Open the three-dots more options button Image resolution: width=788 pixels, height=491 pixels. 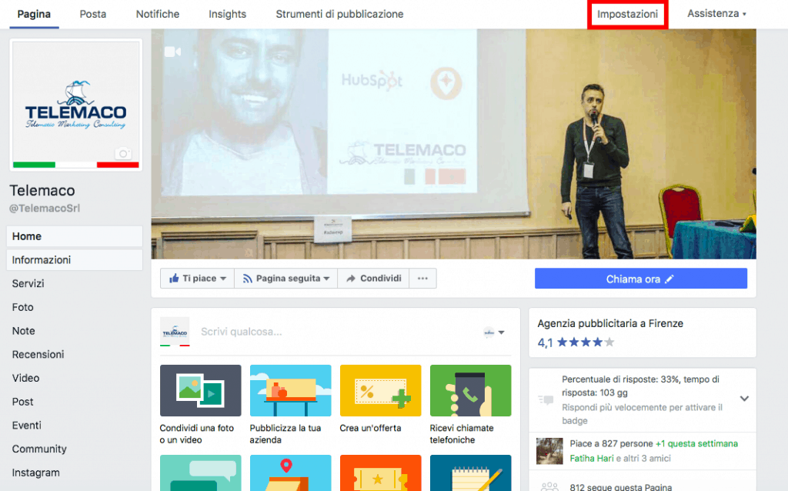click(422, 279)
